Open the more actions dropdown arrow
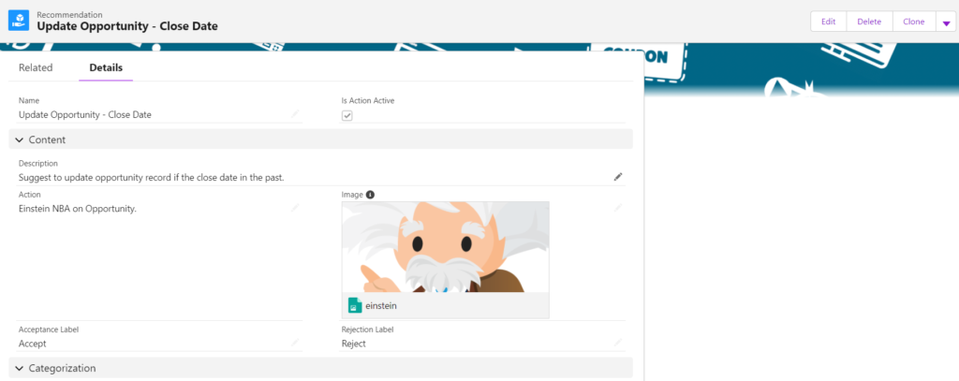 tap(946, 22)
